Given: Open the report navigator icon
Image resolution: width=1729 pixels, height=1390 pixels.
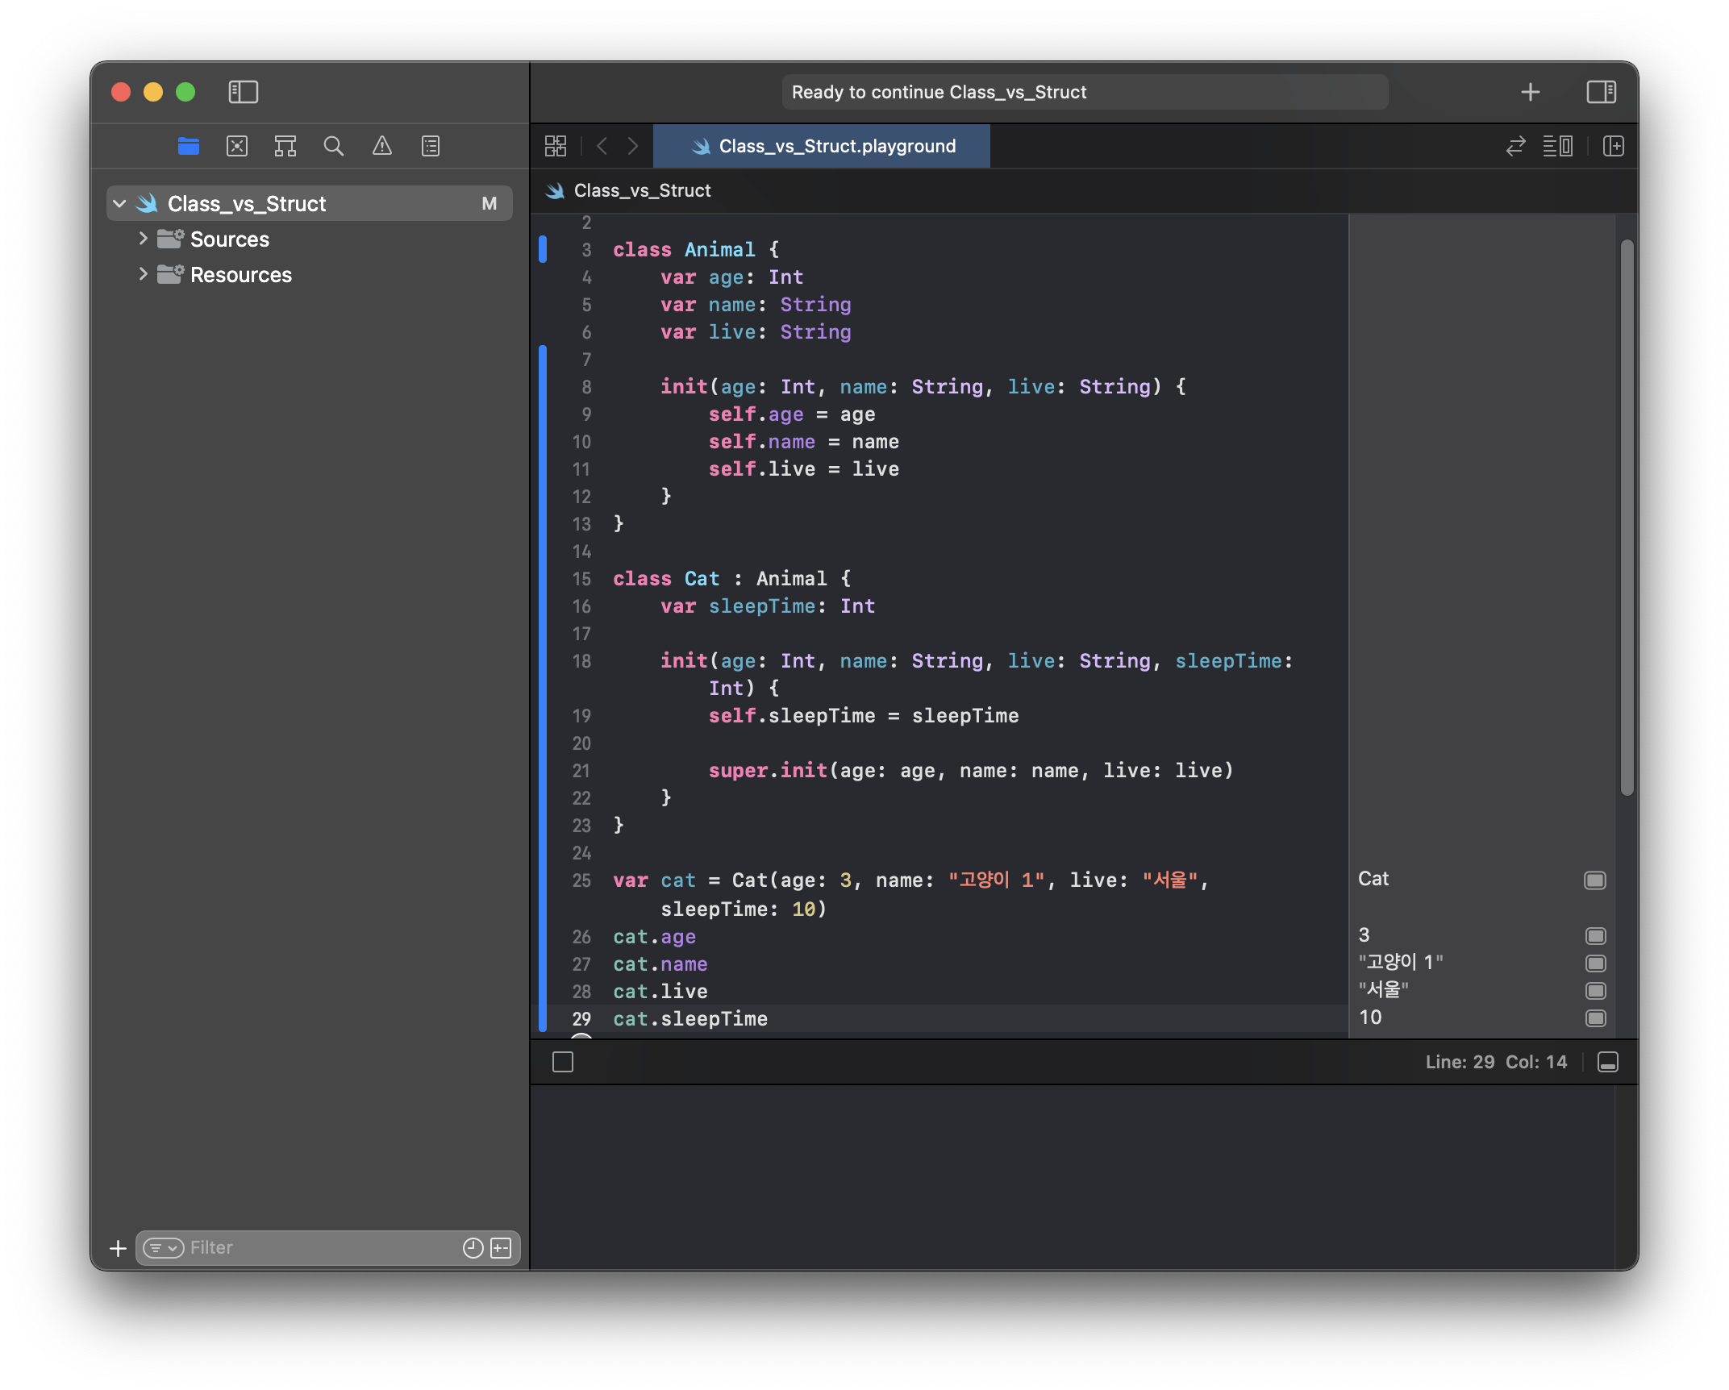Looking at the screenshot, I should 431,146.
